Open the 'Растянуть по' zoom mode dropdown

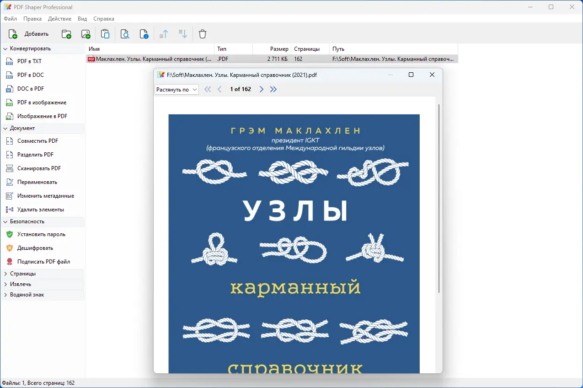click(176, 89)
